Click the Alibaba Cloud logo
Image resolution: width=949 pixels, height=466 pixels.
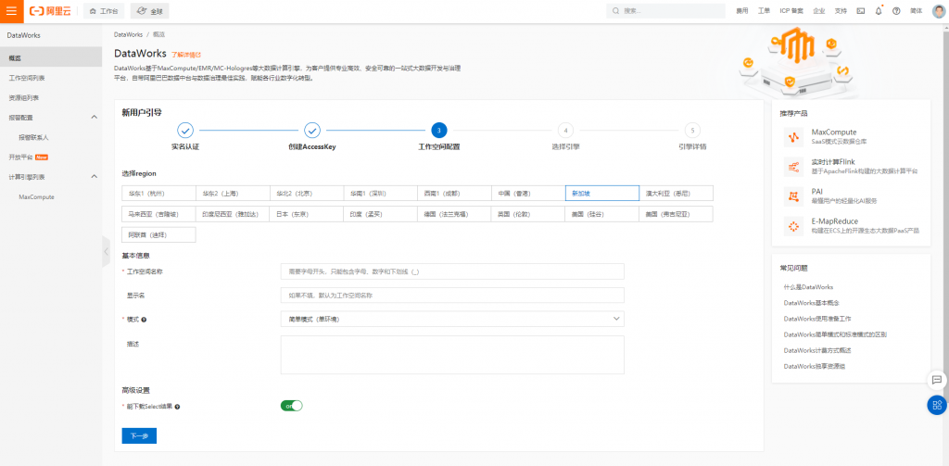pyautogui.click(x=51, y=11)
